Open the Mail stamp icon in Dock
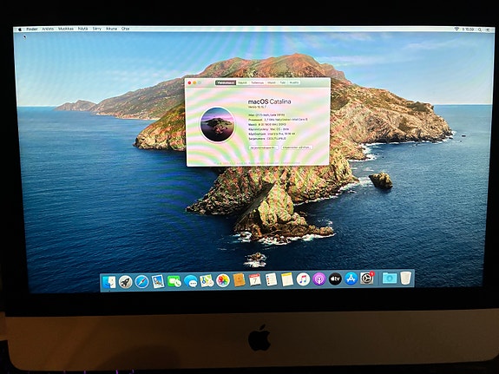The width and height of the screenshot is (499, 374). pos(158,281)
